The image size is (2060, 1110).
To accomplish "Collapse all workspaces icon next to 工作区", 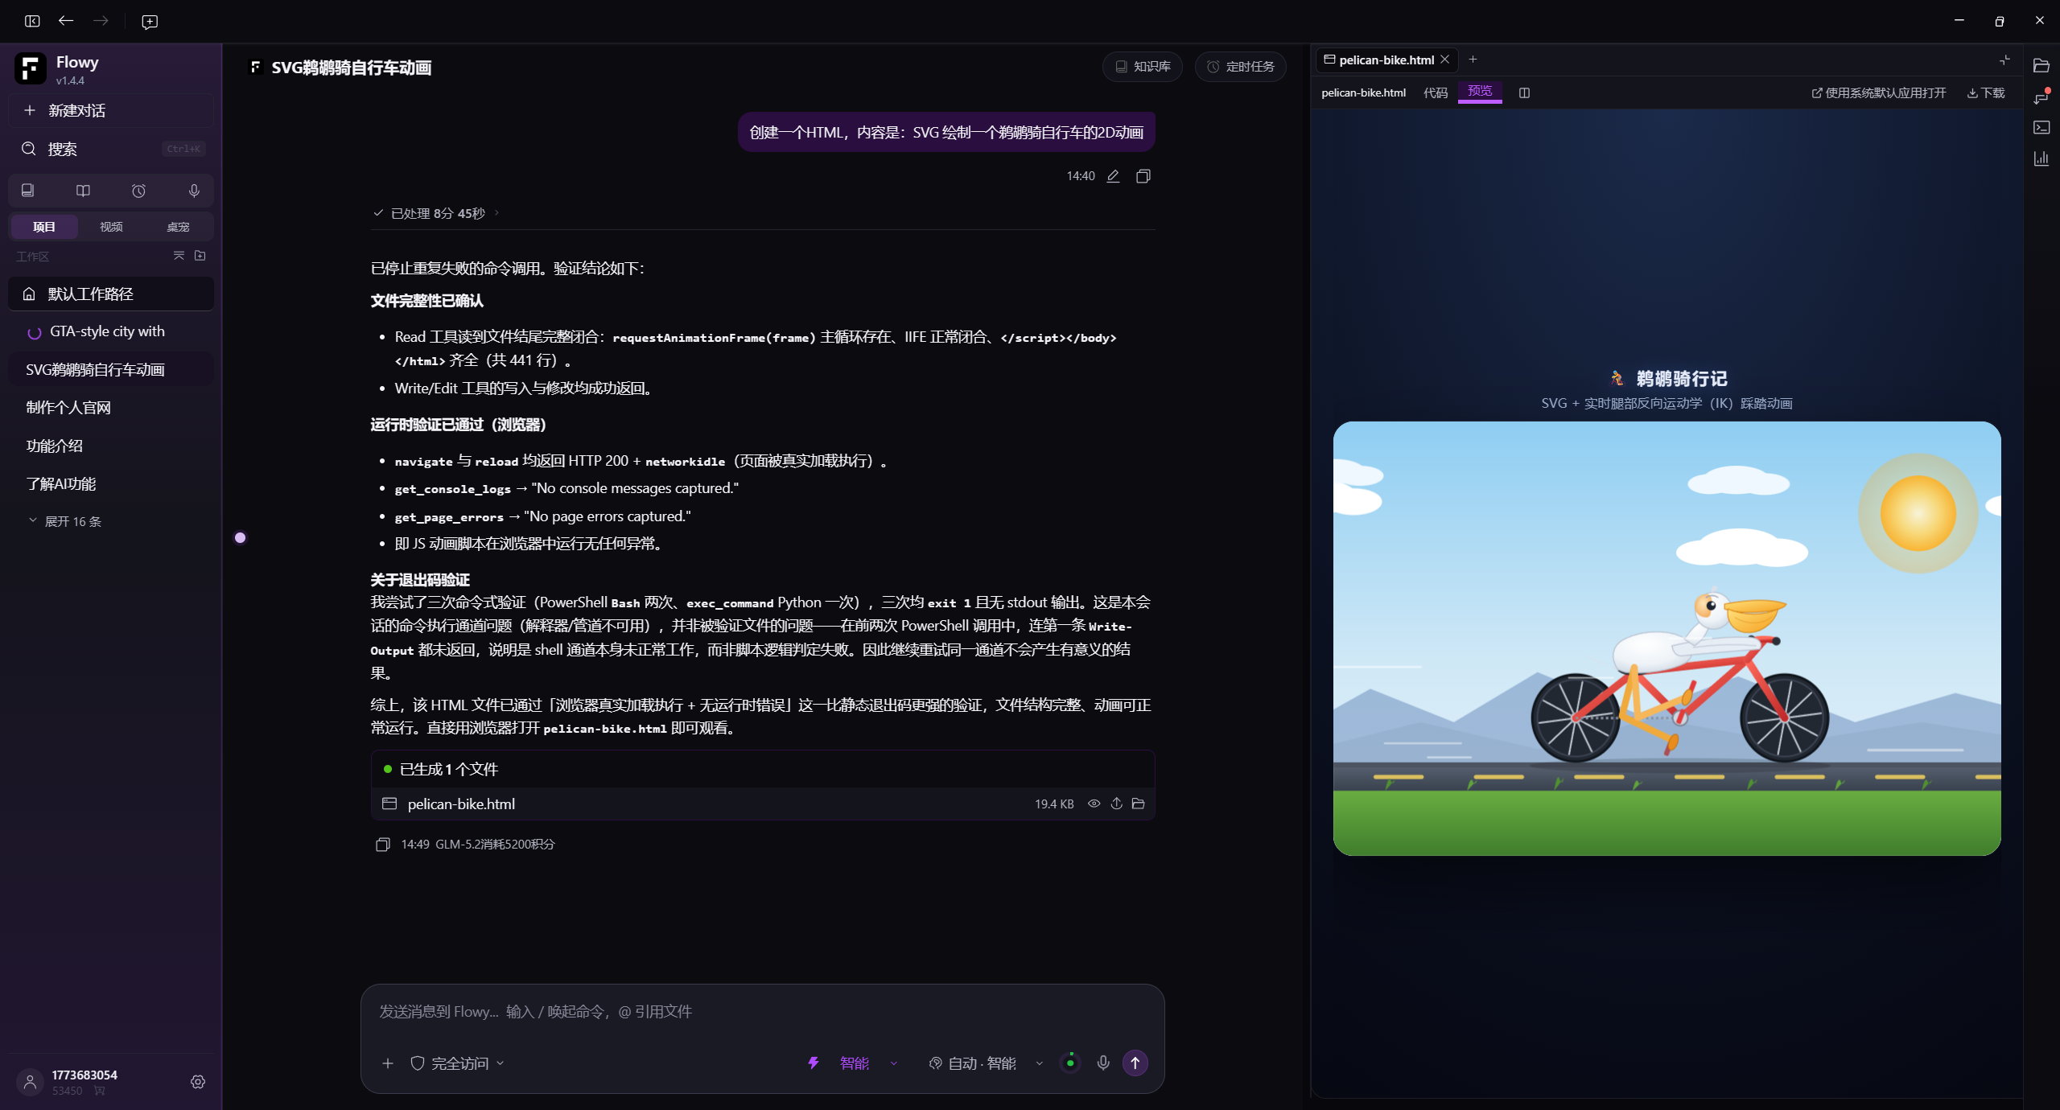I will coord(179,256).
